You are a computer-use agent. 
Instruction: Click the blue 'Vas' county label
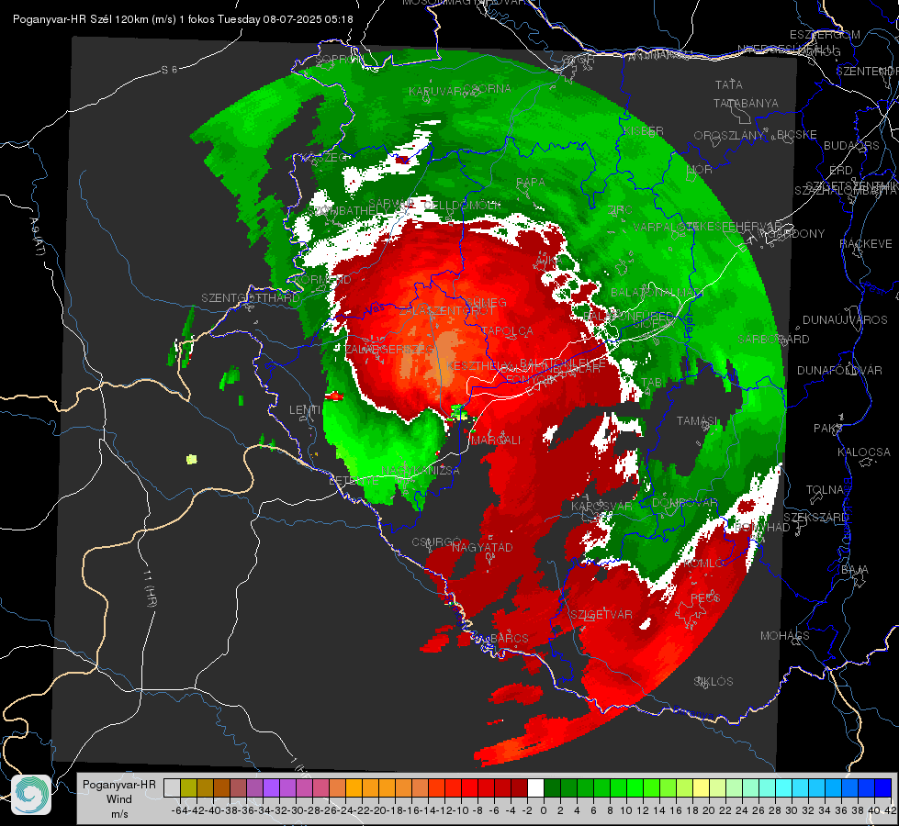tap(375, 308)
